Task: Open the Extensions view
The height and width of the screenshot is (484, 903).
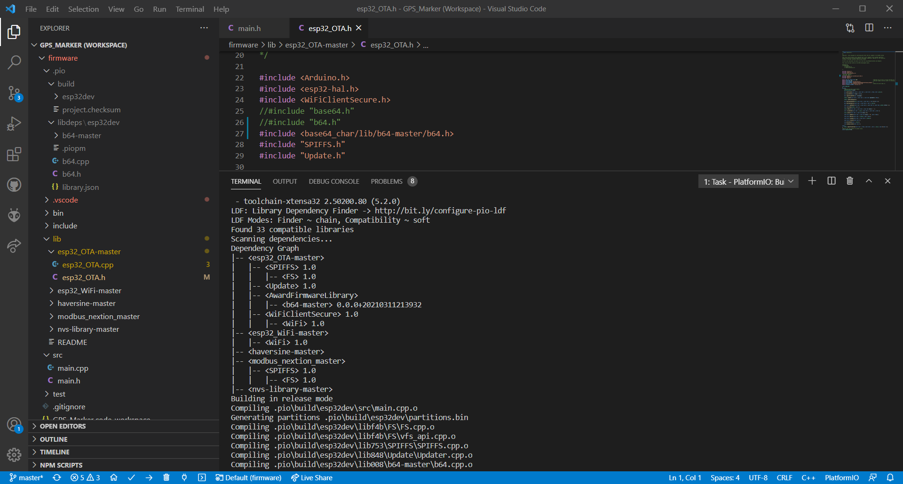Action: 15,154
